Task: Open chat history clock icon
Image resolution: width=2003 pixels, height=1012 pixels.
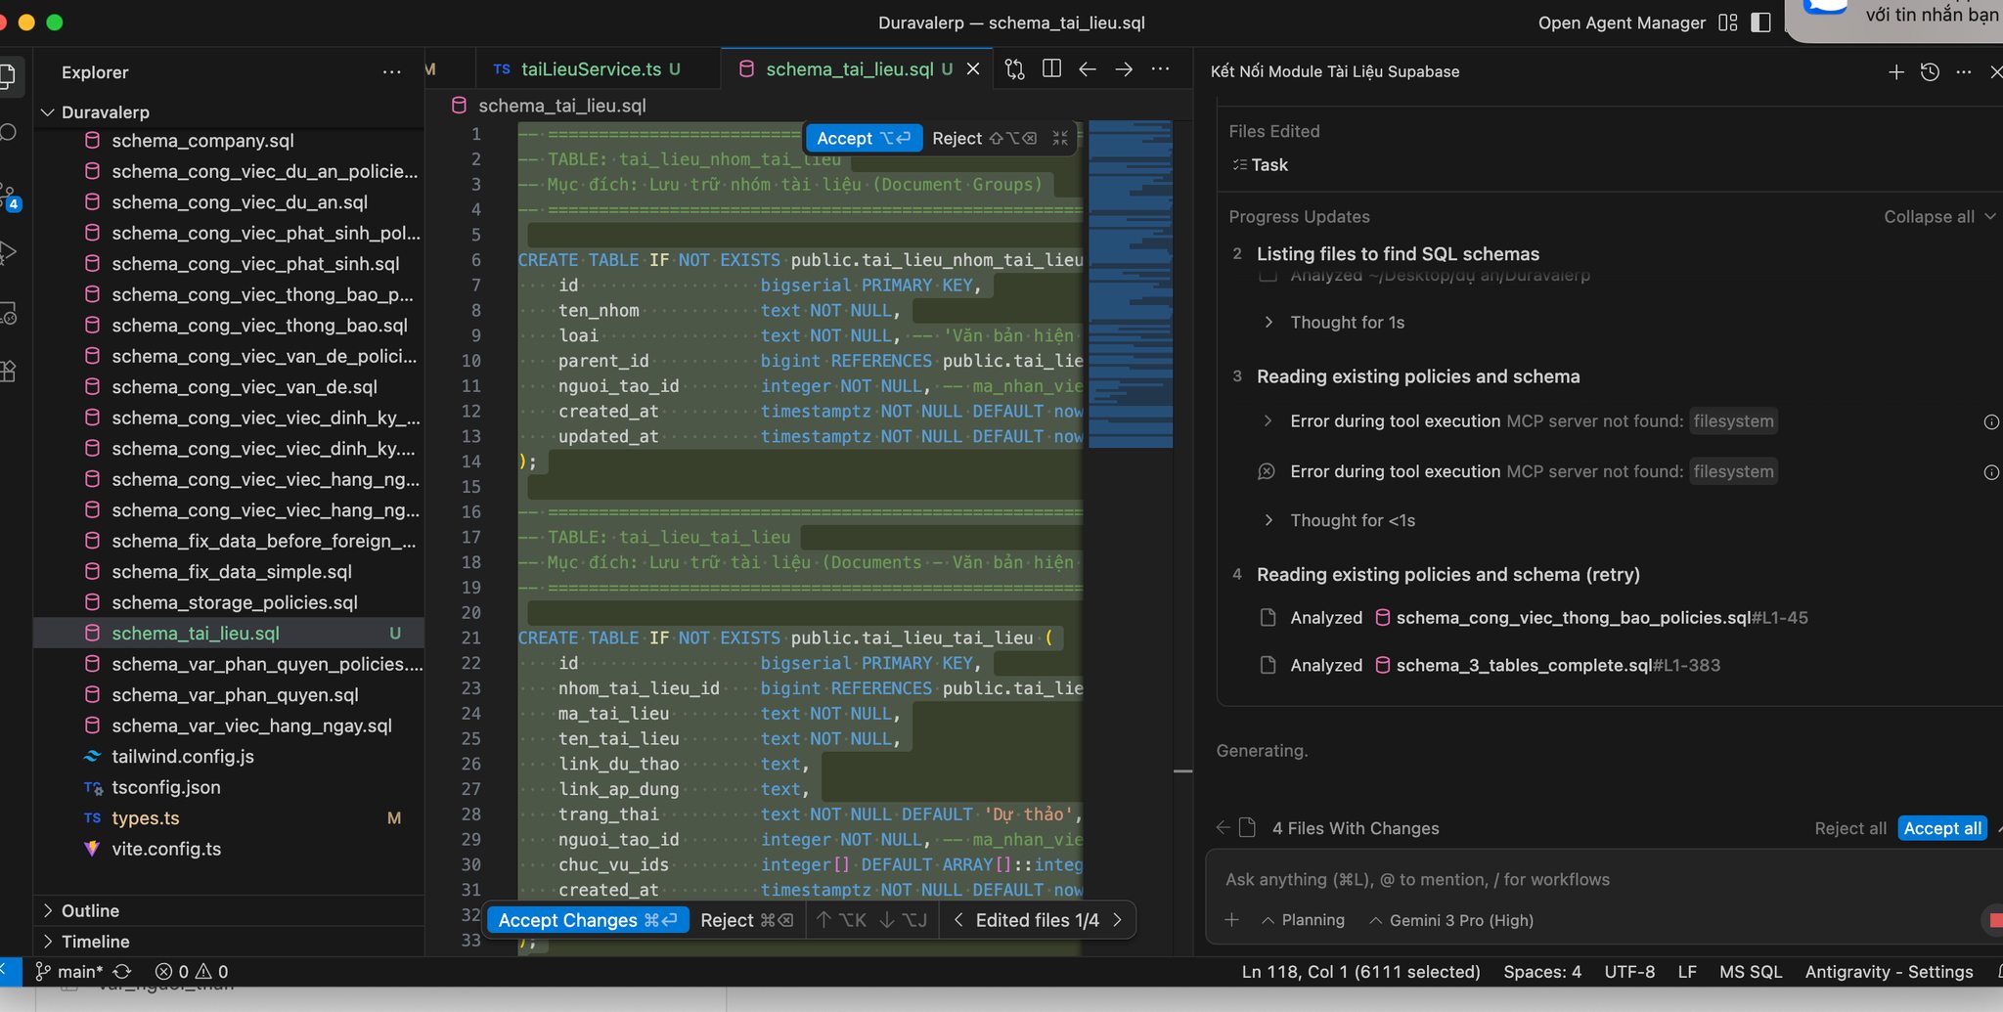Action: pyautogui.click(x=1930, y=71)
